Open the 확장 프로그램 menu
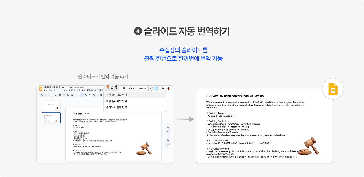This screenshot has width=364, height=177. click(x=92, y=90)
